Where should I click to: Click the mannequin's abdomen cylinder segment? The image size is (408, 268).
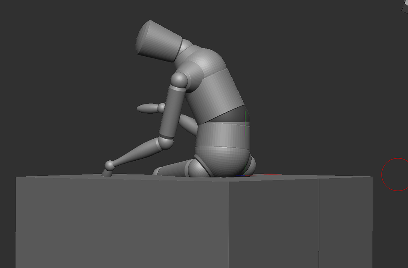223,135
